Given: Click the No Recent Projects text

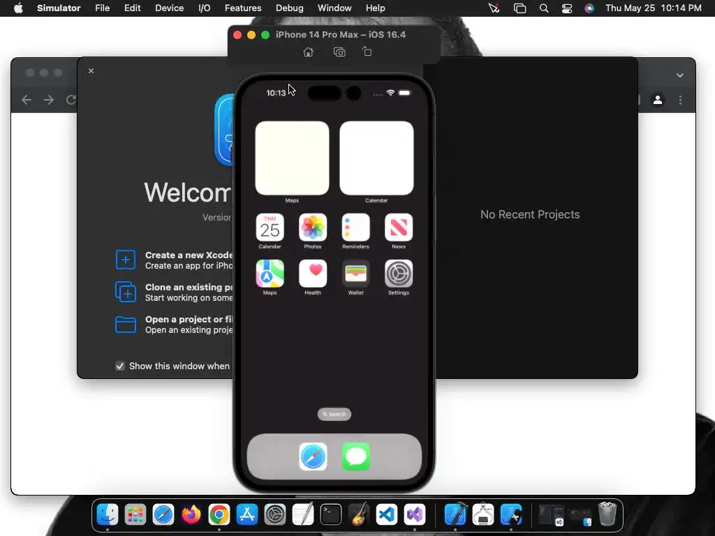Looking at the screenshot, I should click(x=530, y=215).
